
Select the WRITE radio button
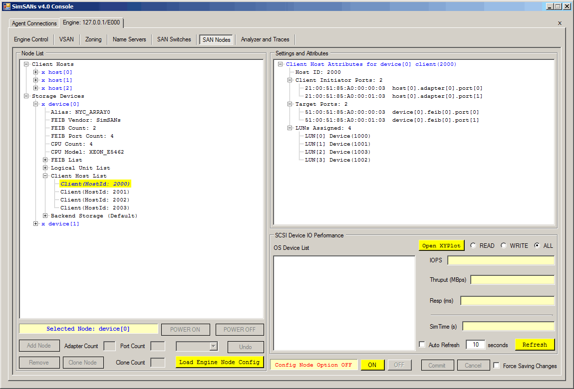(503, 245)
